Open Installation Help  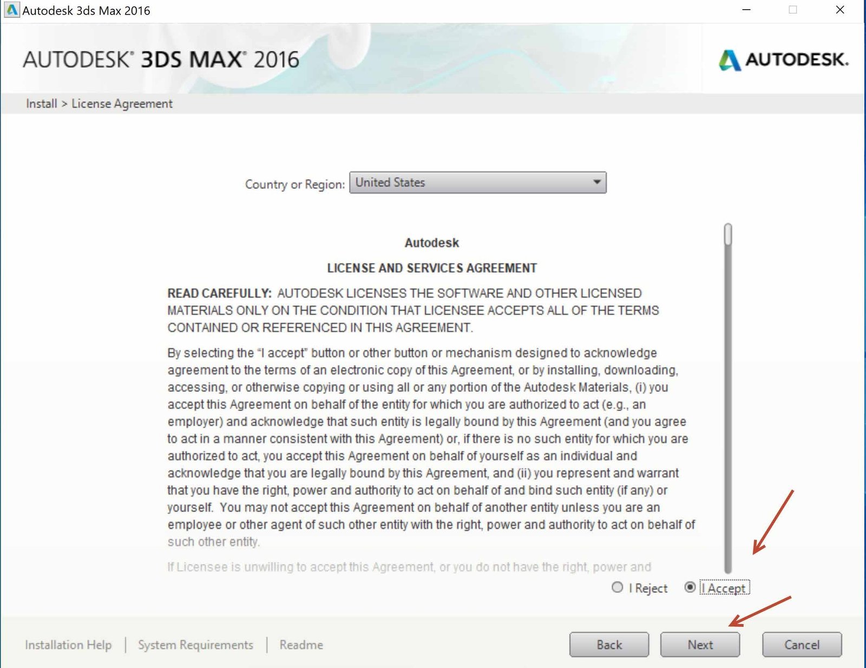[x=68, y=645]
